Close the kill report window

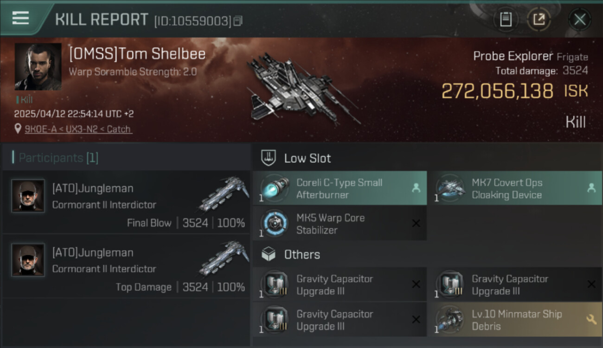tap(580, 19)
